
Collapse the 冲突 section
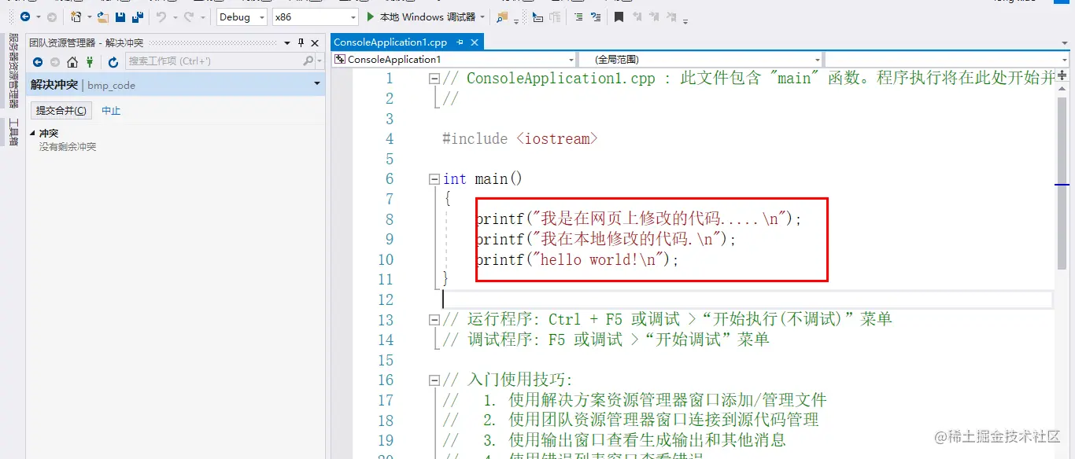tap(33, 133)
